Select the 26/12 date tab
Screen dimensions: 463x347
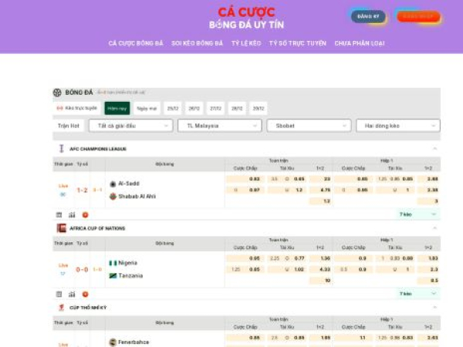(x=194, y=108)
